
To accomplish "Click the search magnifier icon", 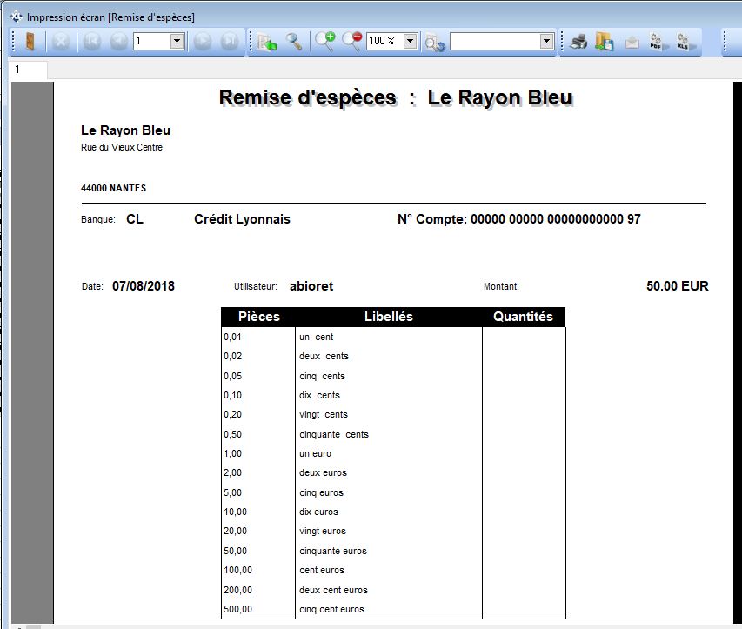I will click(x=294, y=42).
